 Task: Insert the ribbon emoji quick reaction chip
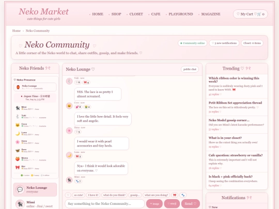[x=175, y=195]
